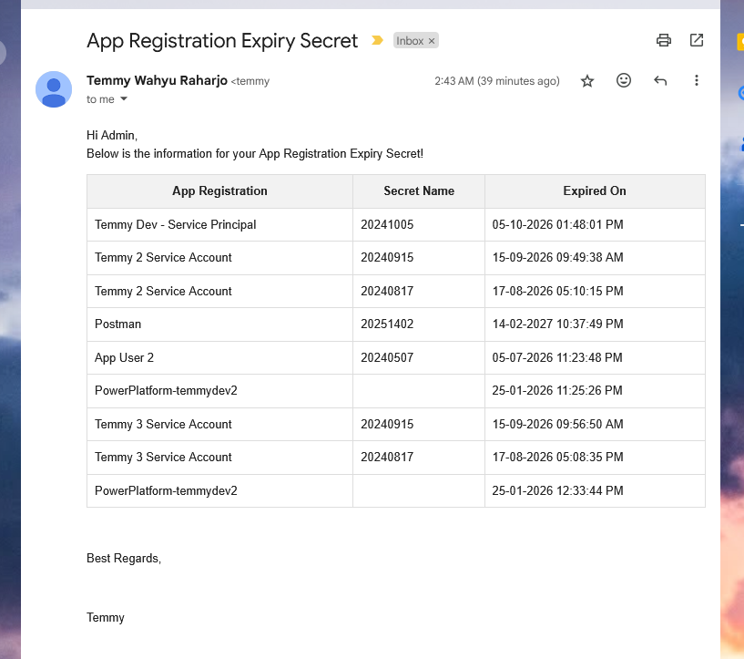
Task: Print this email with the printer icon
Action: (663, 40)
